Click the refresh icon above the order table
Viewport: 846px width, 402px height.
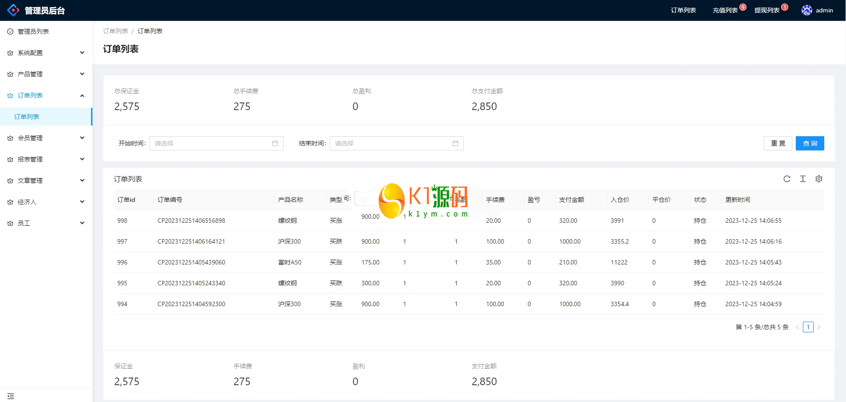[786, 179]
